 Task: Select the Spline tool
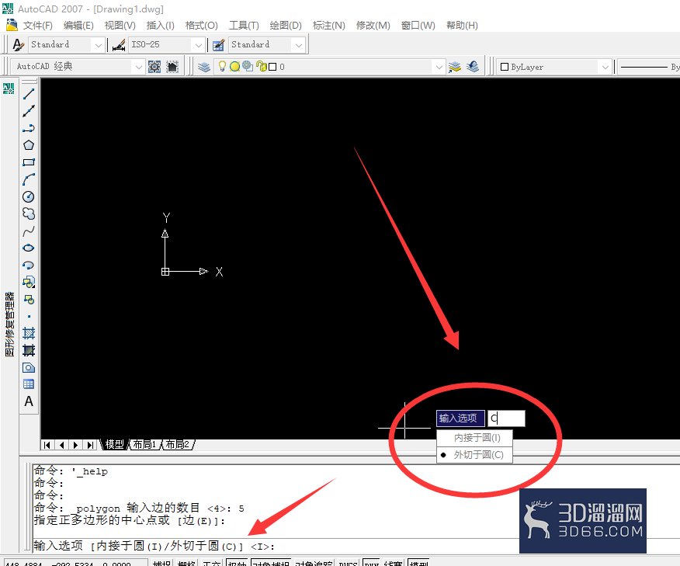29,231
